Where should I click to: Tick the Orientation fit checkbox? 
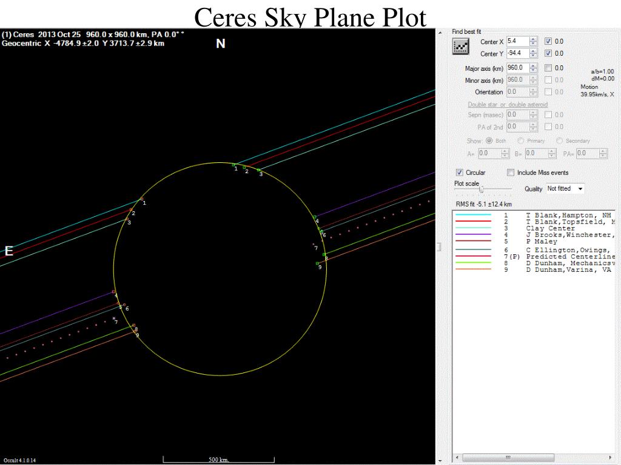pyautogui.click(x=548, y=92)
